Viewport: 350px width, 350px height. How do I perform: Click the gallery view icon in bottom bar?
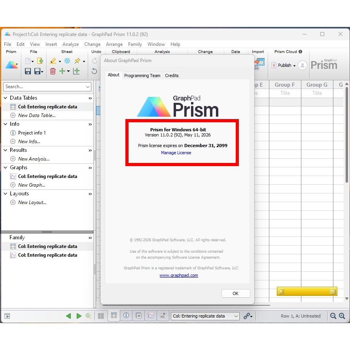(x=101, y=316)
